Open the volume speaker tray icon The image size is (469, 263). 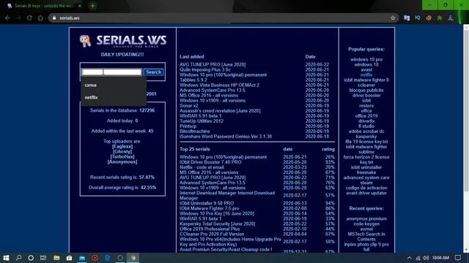tap(426, 258)
